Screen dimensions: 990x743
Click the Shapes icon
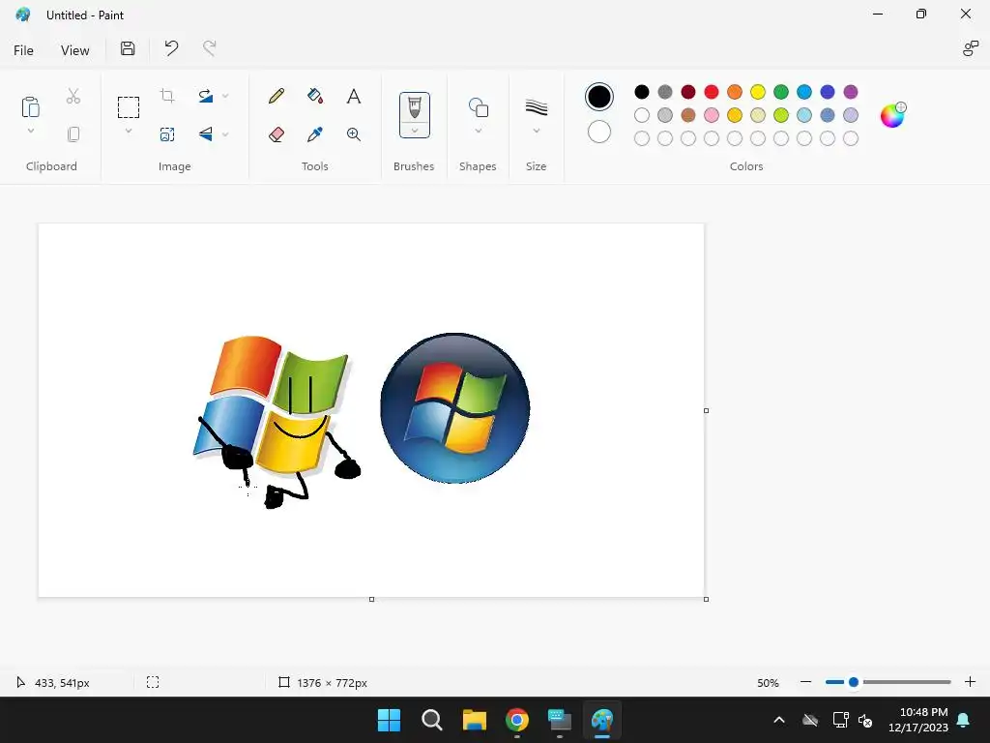479,107
